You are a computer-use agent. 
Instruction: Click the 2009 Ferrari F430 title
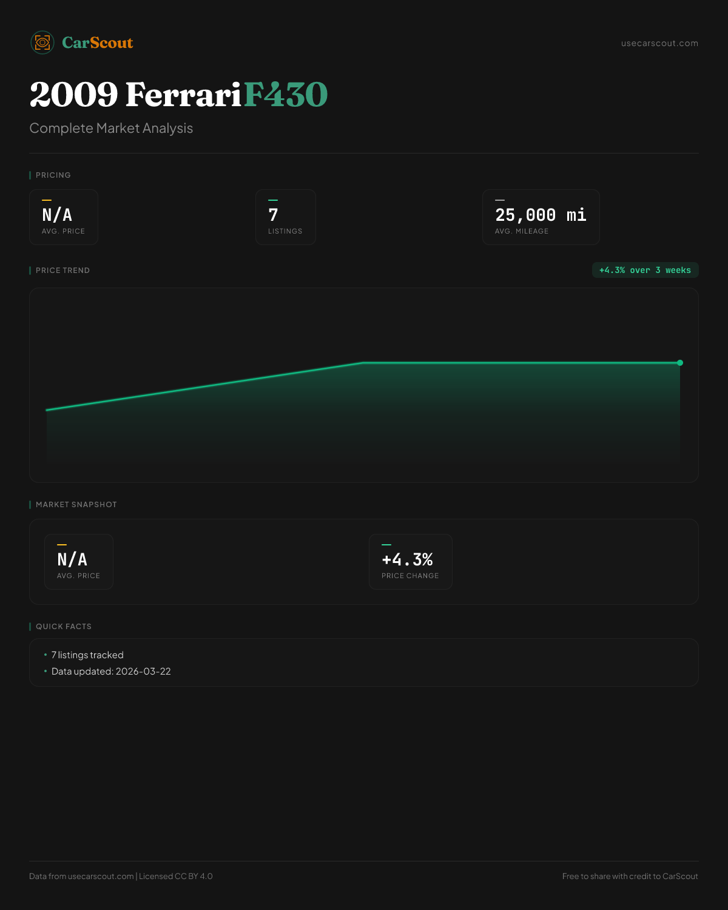(178, 95)
